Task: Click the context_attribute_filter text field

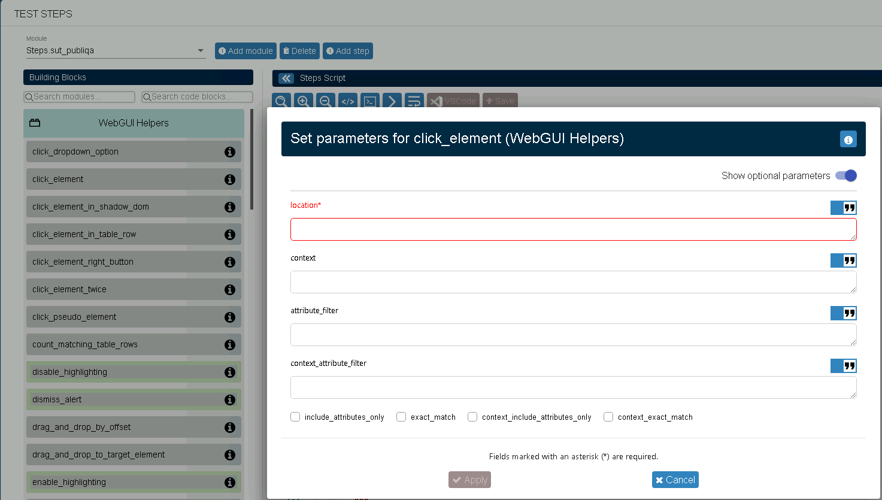Action: tap(574, 387)
